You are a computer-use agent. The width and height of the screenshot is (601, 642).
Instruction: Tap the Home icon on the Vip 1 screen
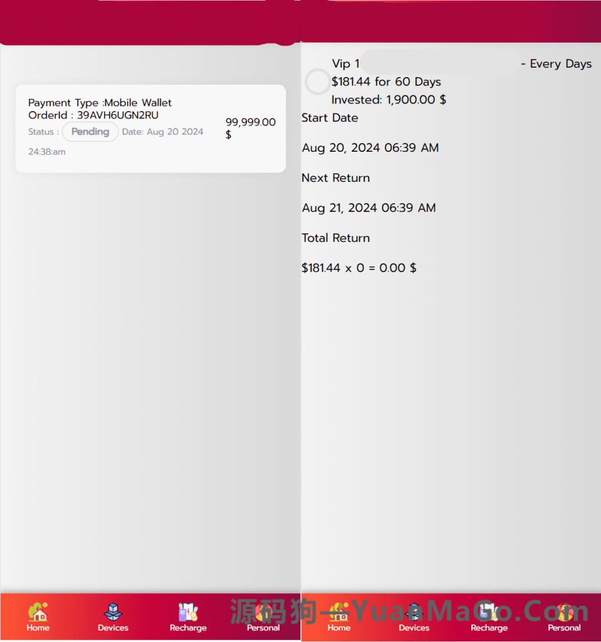point(339,612)
